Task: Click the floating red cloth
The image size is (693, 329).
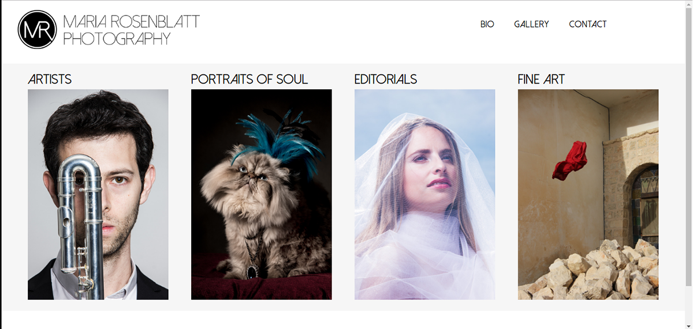Action: pos(570,160)
